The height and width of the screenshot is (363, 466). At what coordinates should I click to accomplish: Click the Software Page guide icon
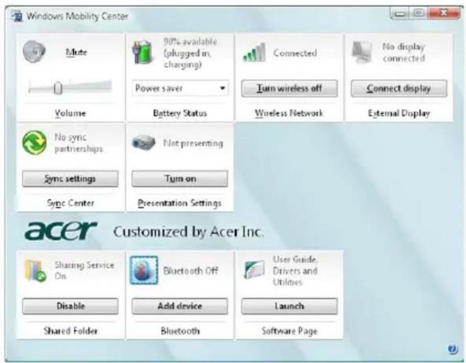254,269
